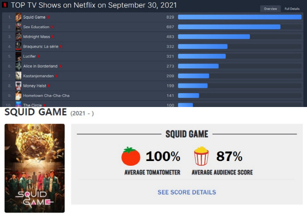Switch to the Full Details tab

click(292, 9)
